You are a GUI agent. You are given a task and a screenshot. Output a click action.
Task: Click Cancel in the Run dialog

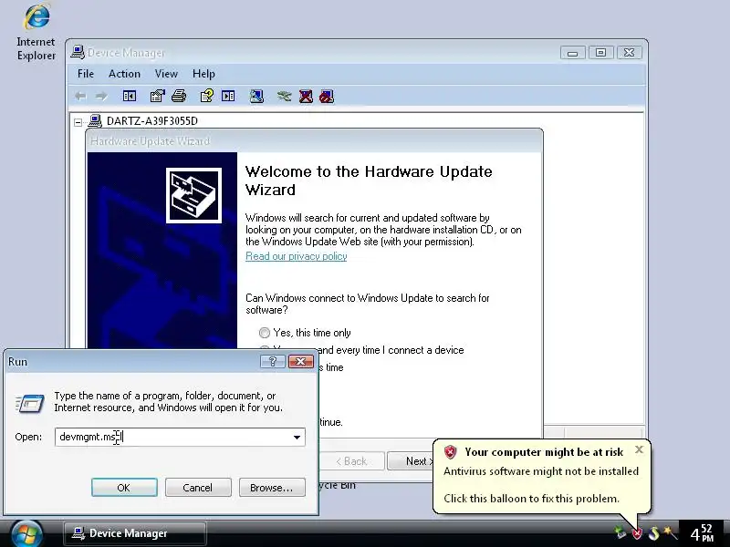coord(197,488)
